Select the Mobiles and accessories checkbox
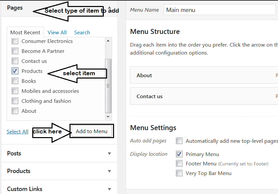 (15, 91)
